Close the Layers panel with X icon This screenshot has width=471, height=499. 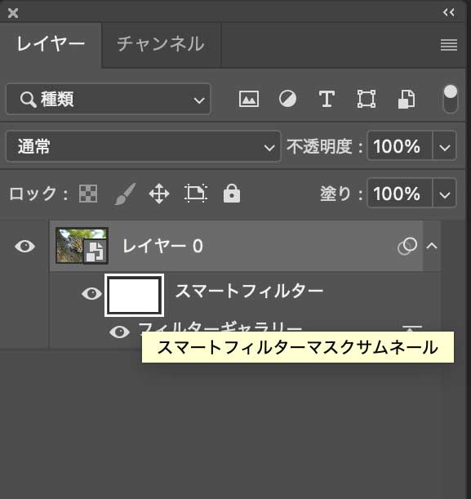[x=13, y=13]
